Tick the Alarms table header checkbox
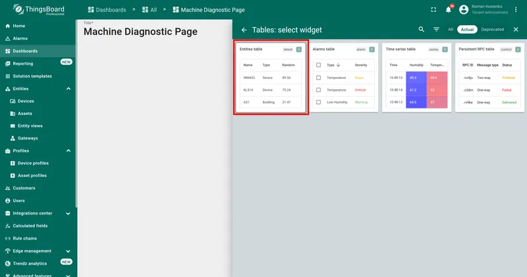This screenshot has height=277, width=527. 319,65
